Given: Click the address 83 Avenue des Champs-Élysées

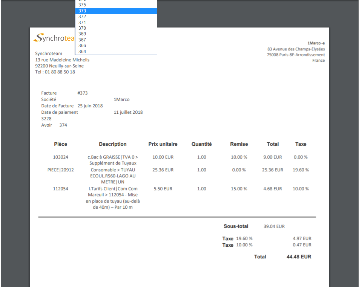Looking at the screenshot, I should point(296,49).
